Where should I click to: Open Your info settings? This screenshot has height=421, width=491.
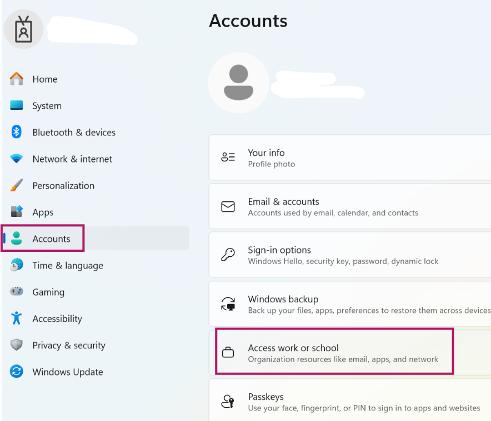[x=333, y=157]
